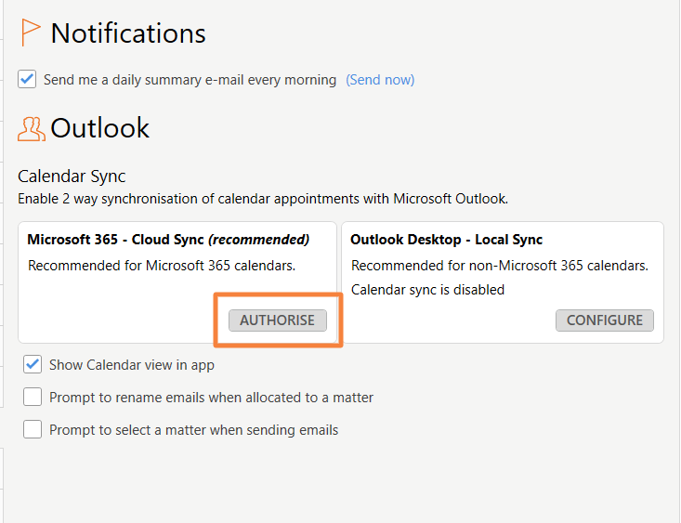Click the 'Enable 2 way synchronisation' description
Screen dimensions: 681x523
pos(263,199)
